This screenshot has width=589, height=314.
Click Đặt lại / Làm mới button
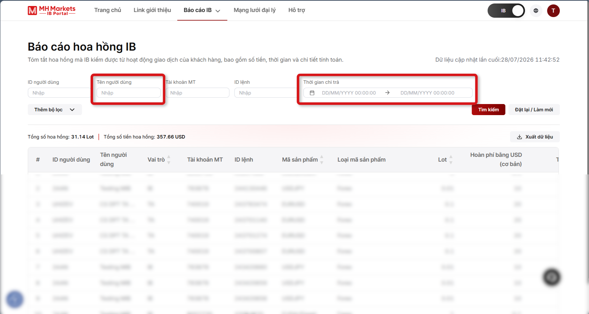pyautogui.click(x=534, y=110)
